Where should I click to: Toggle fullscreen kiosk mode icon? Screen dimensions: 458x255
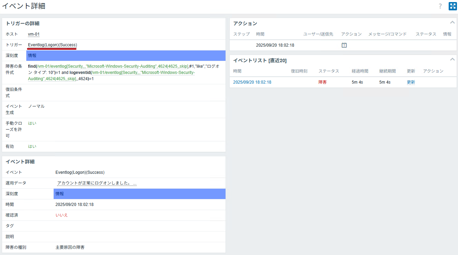[x=452, y=6]
